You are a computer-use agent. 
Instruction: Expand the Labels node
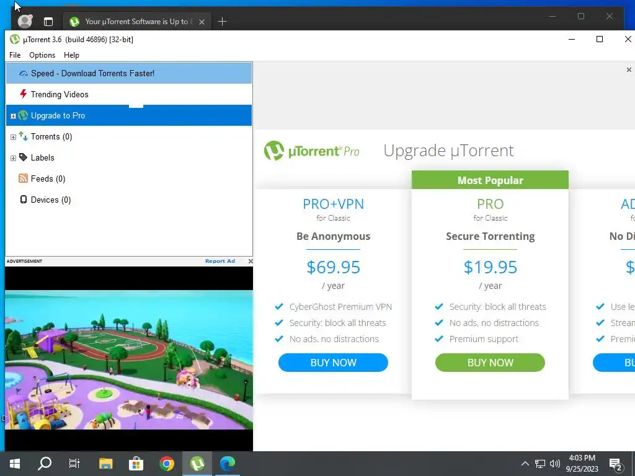(13, 158)
